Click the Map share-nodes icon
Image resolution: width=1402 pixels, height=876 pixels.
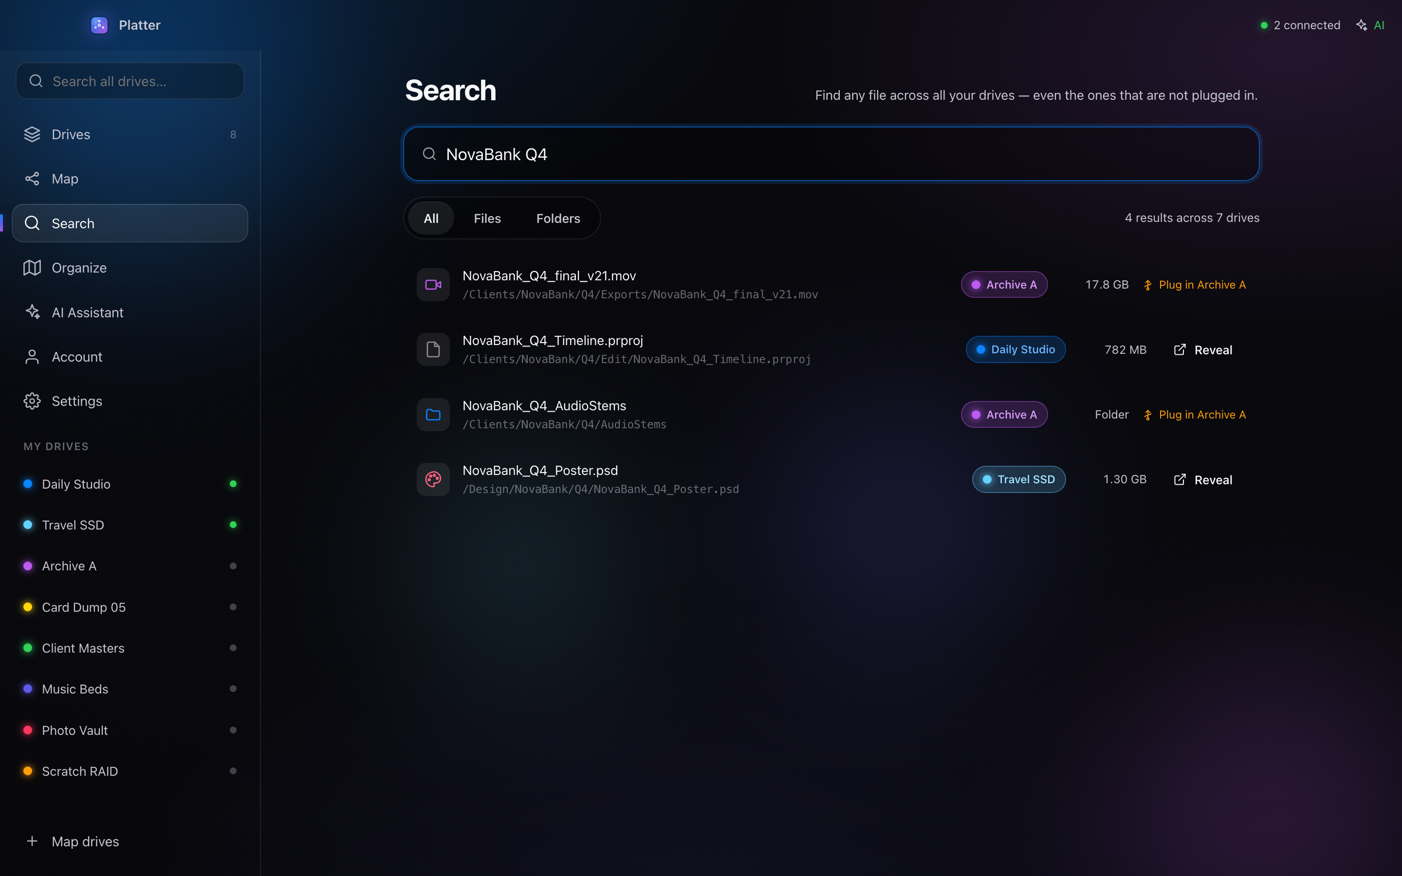click(x=32, y=179)
